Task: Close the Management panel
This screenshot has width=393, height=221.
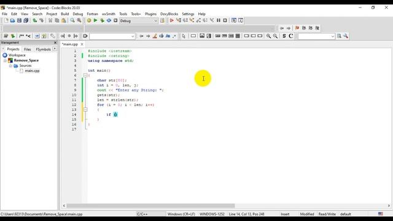Action: [x=55, y=42]
